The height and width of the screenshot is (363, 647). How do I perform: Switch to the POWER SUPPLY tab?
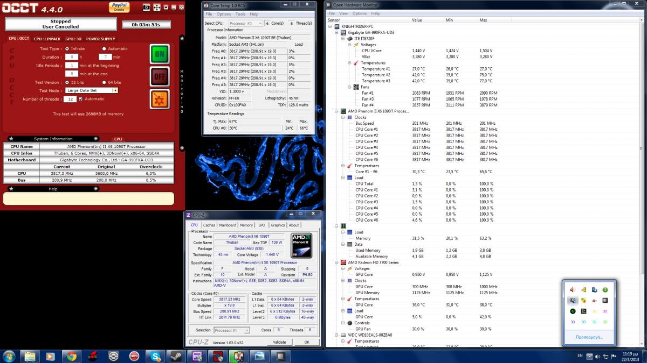click(x=100, y=39)
